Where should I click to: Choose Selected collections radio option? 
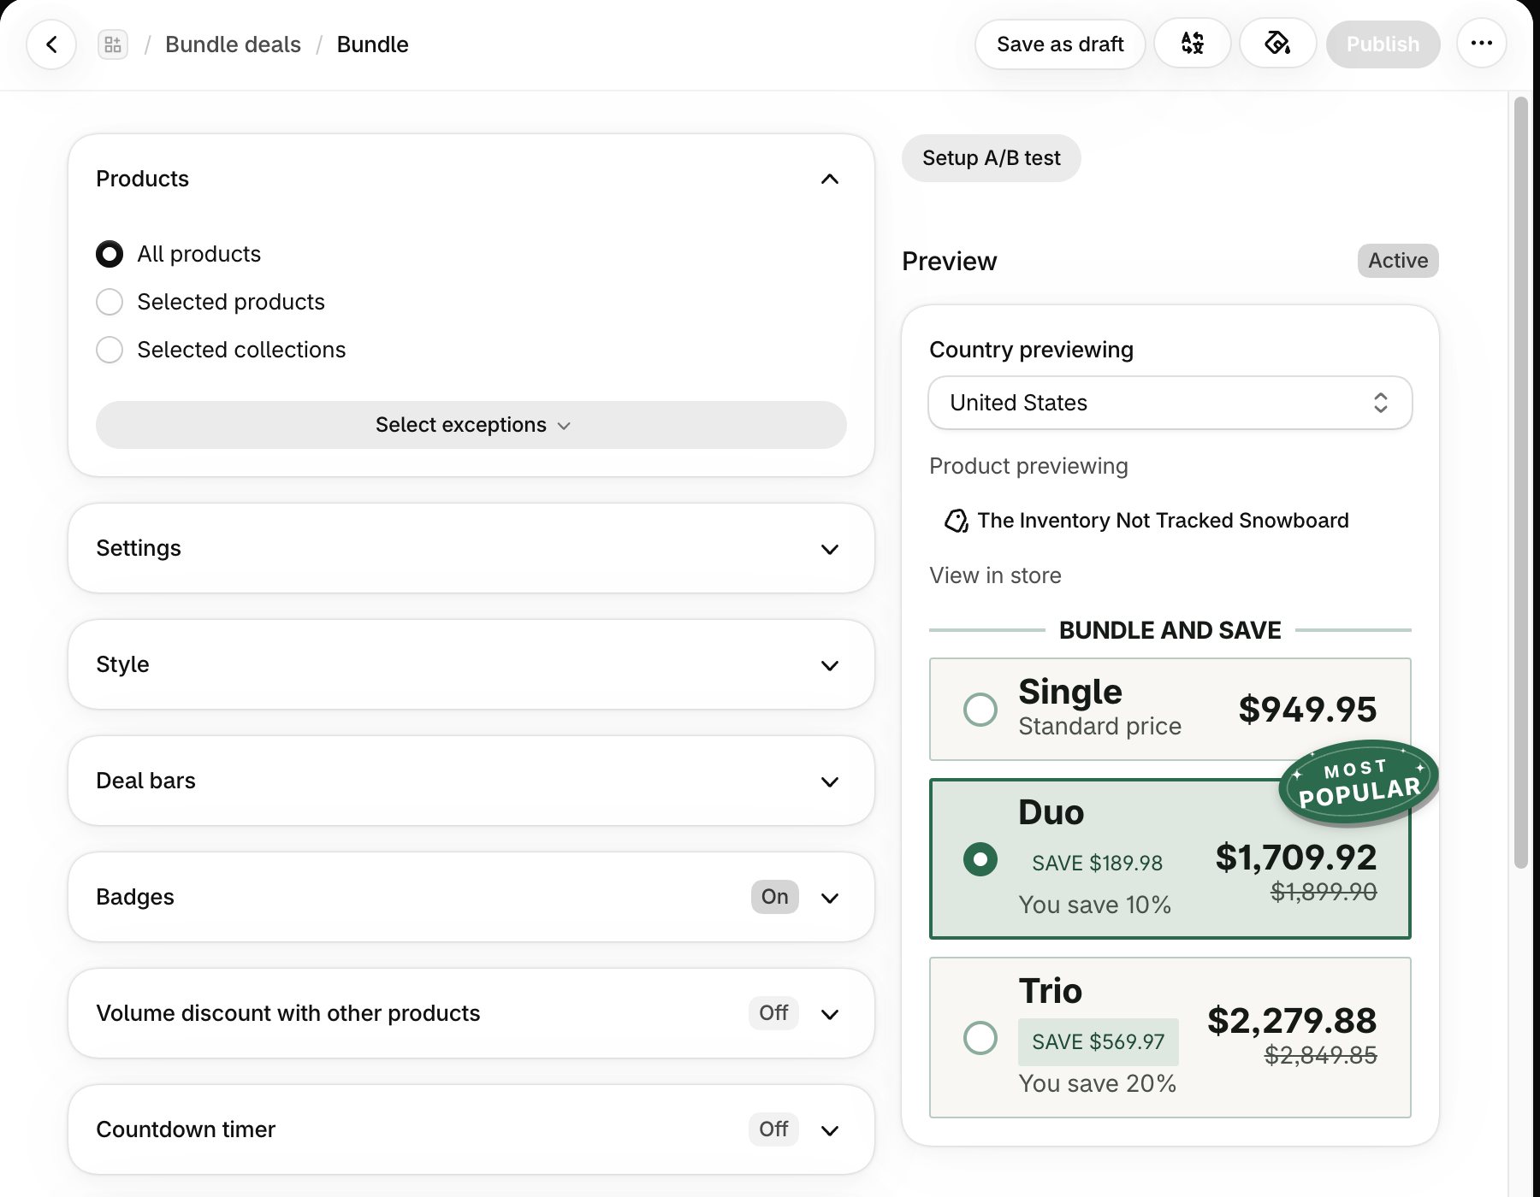110,350
